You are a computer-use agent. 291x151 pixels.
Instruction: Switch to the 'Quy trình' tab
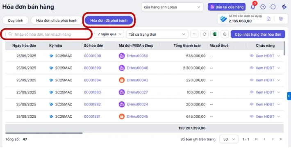[16, 21]
